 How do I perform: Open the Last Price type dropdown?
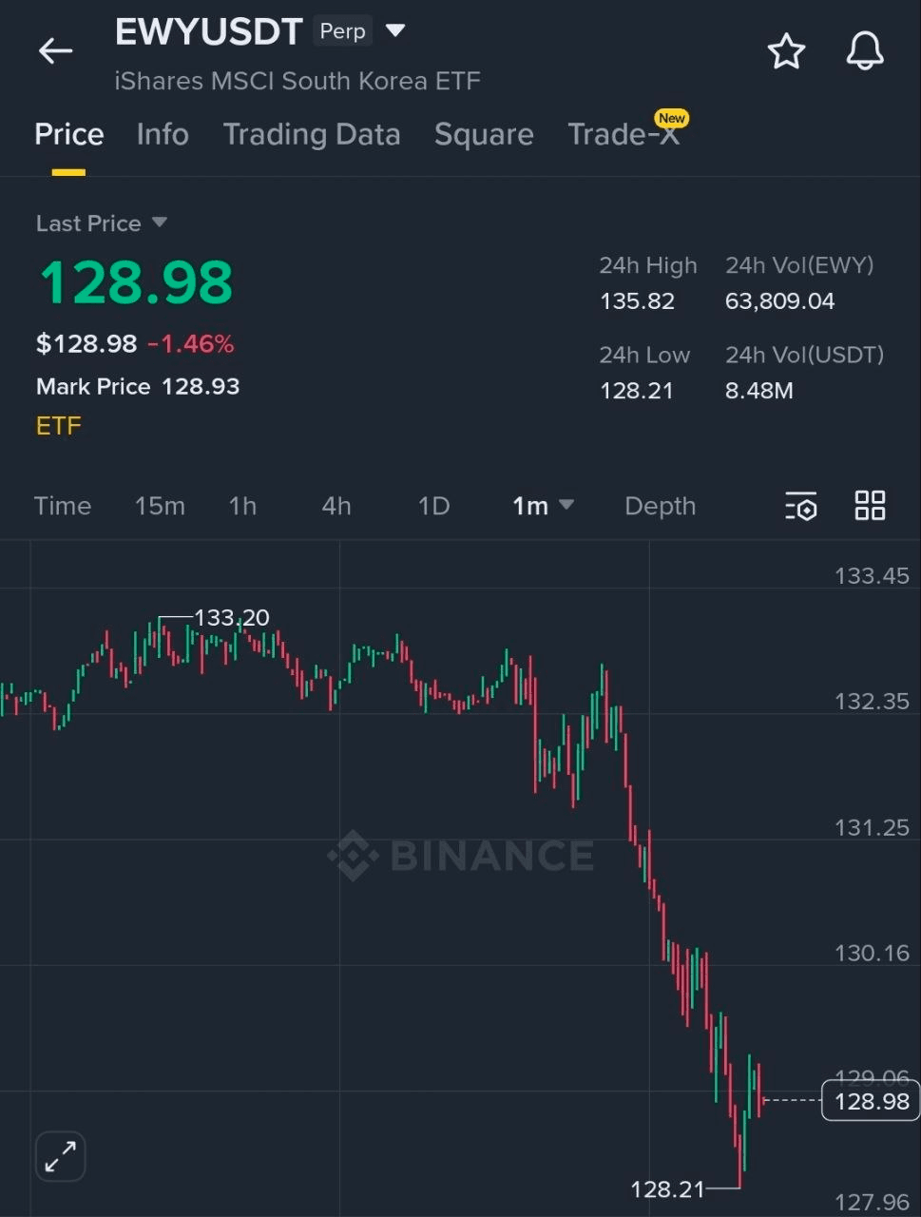click(x=159, y=222)
